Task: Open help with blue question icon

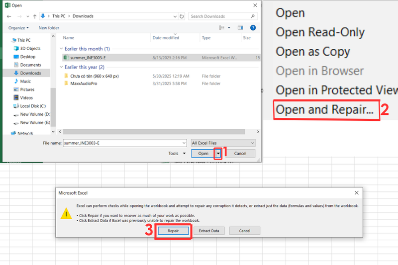Action: pyautogui.click(x=253, y=28)
